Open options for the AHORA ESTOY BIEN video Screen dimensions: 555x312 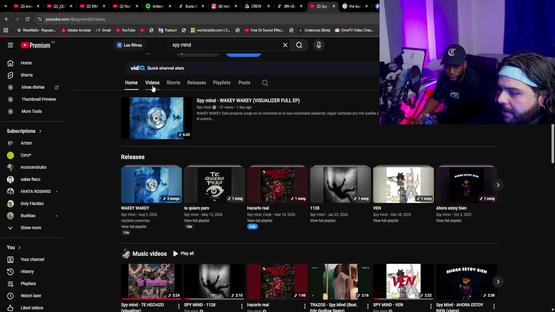pyautogui.click(x=493, y=306)
